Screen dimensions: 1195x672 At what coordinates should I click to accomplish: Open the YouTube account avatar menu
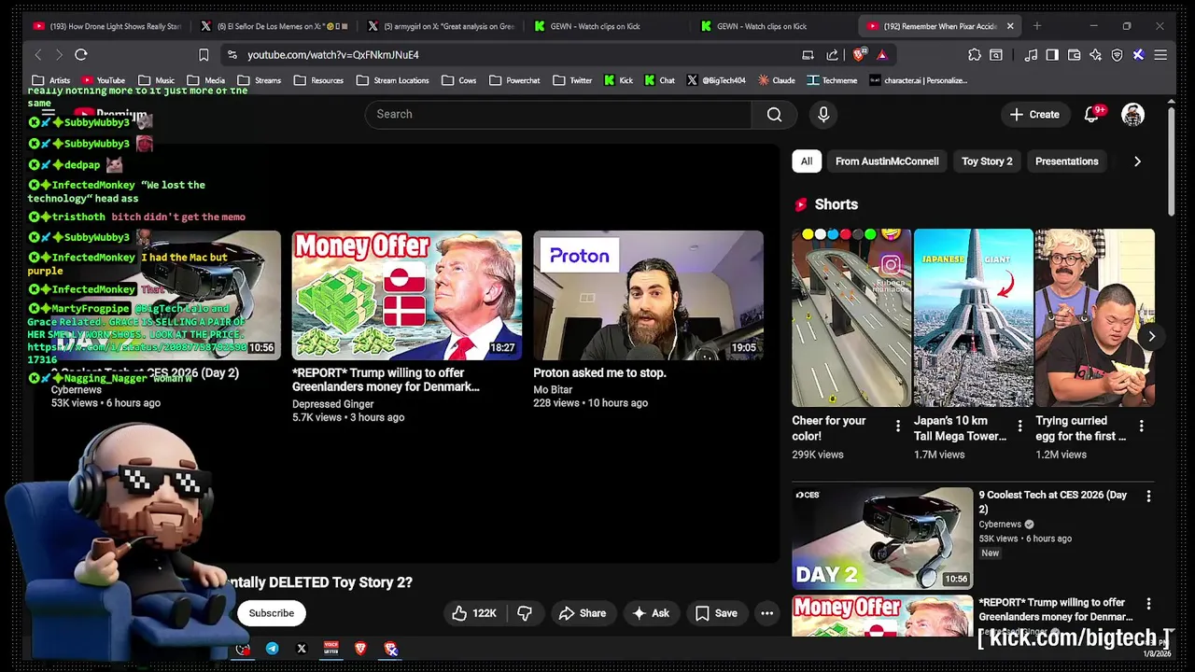pyautogui.click(x=1132, y=114)
